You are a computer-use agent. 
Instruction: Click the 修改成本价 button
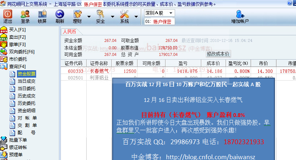(218, 54)
